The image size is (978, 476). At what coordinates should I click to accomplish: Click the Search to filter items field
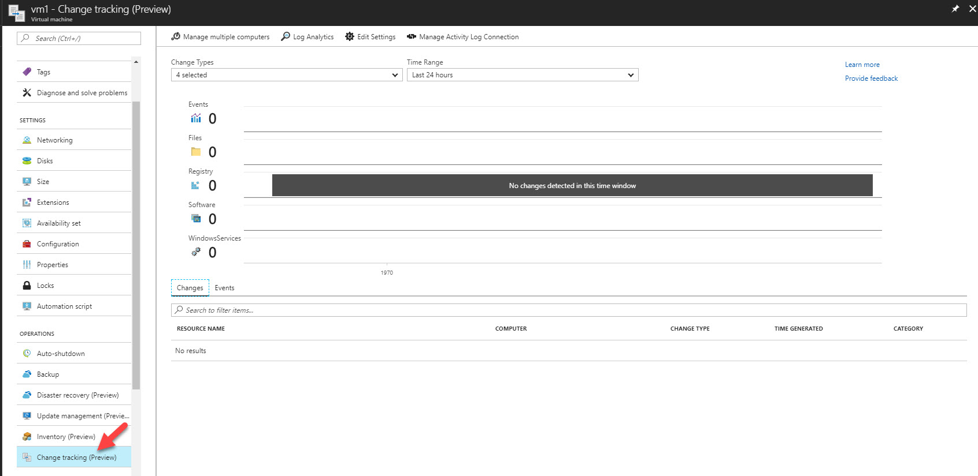pyautogui.click(x=569, y=310)
